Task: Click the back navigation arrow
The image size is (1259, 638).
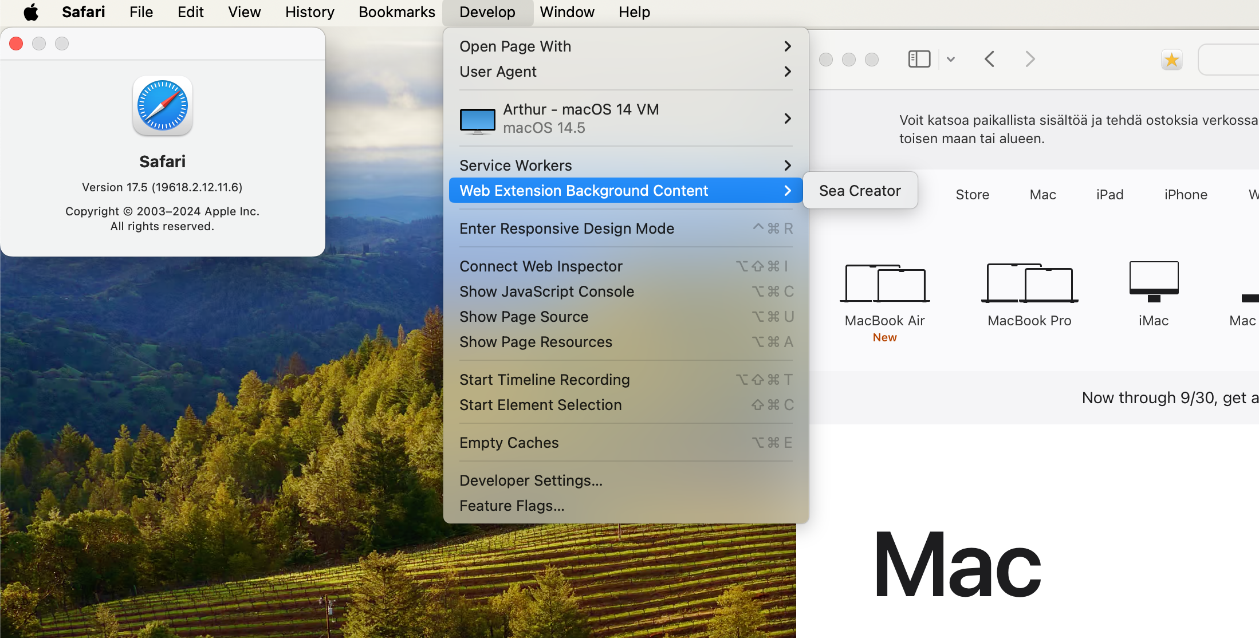Action: [x=990, y=59]
